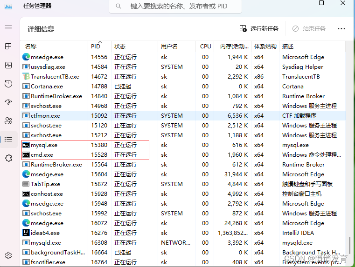Screen dimensions: 355x267
Task: Click the Cortana.exe process icon
Action: 26,87
